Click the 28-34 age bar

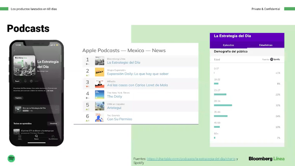click(223, 105)
